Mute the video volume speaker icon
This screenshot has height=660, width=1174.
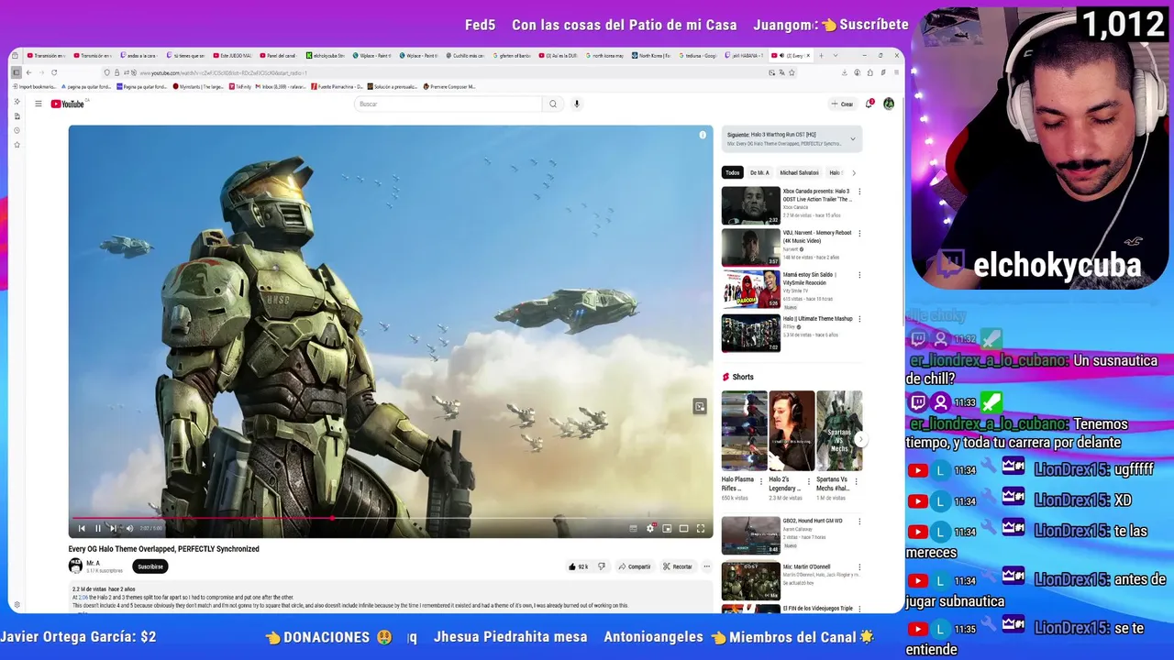pos(129,528)
